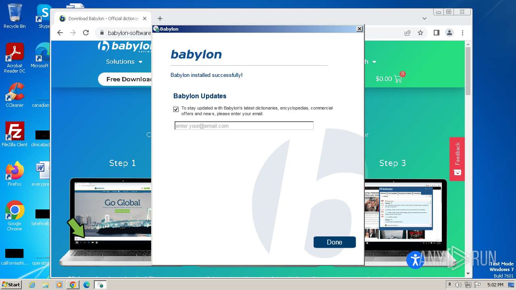516x290 pixels.
Task: Open Microsoft Edge desktop shortcut
Action: 42,56
